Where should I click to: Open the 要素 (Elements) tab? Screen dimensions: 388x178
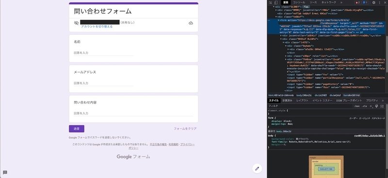[286, 2]
